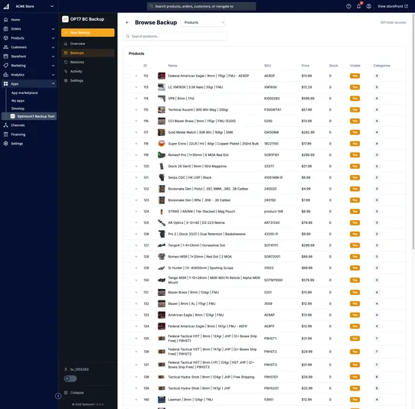The image size is (415, 409).
Task: Click the Optimum7 Backup Tool app icon
Action: tap(13, 116)
